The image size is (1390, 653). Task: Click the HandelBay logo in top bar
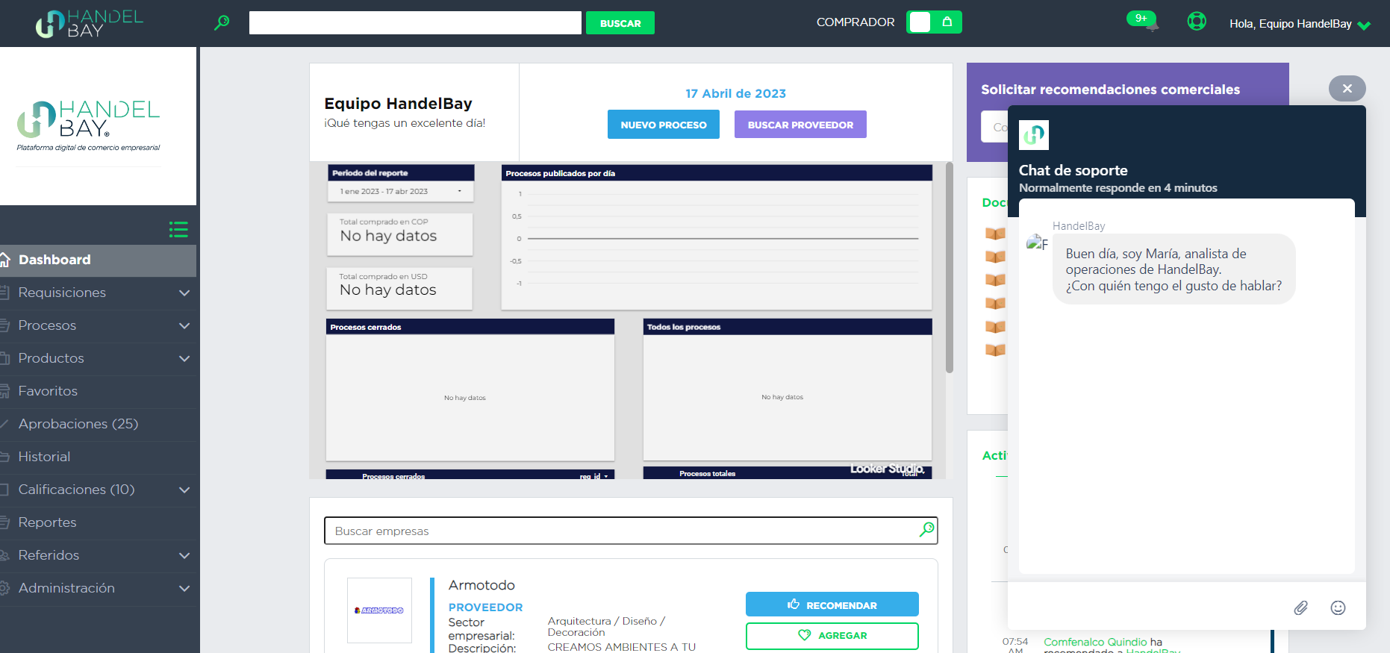pos(89,23)
